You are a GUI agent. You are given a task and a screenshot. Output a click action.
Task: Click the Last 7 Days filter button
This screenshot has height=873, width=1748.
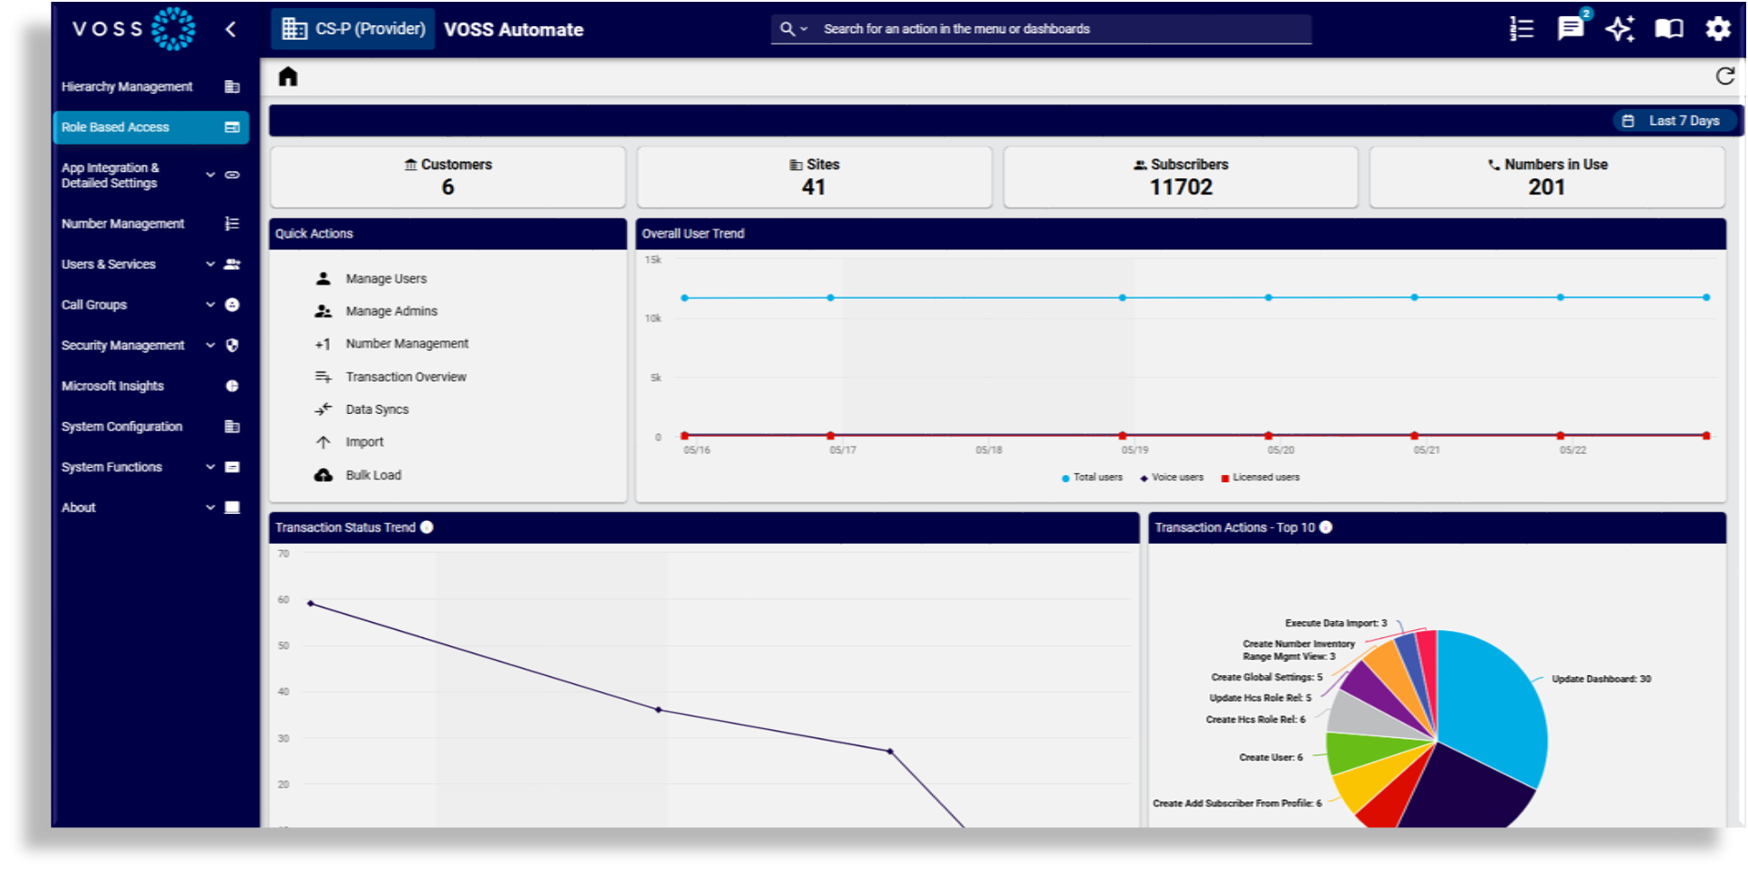tap(1677, 120)
